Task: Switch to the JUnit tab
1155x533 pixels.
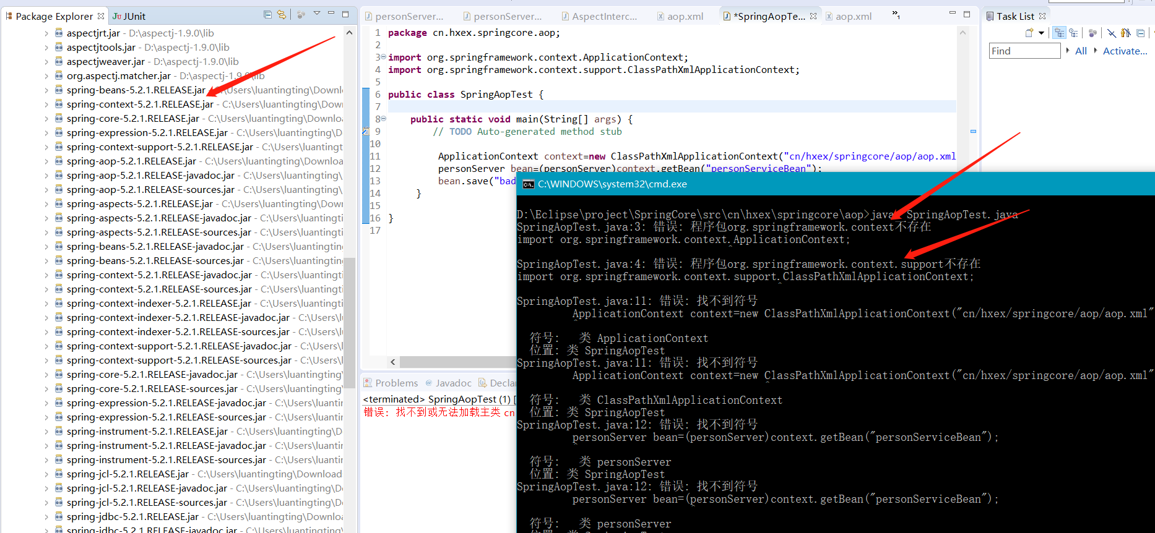Action: click(x=129, y=16)
